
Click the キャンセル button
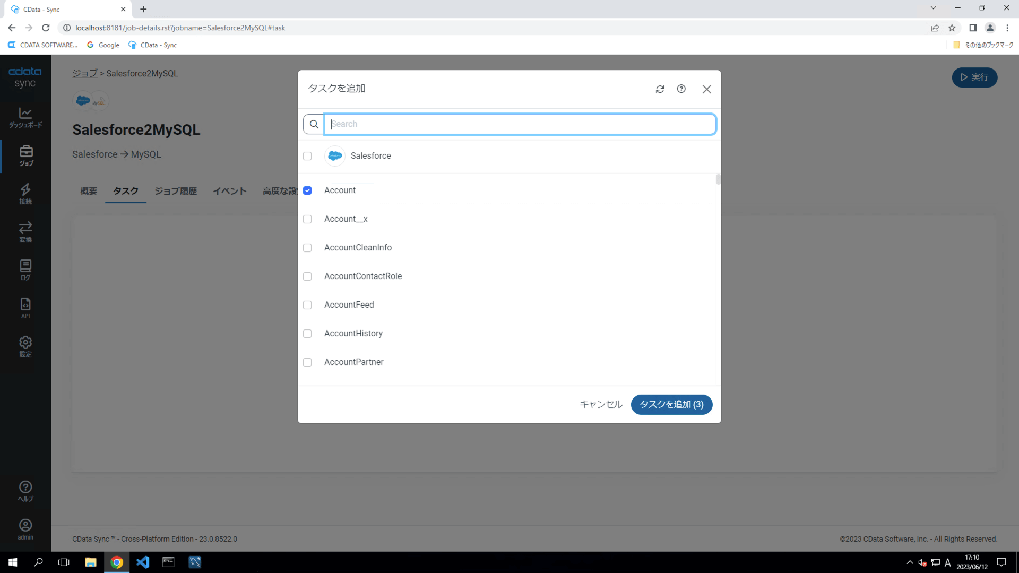[x=601, y=405]
